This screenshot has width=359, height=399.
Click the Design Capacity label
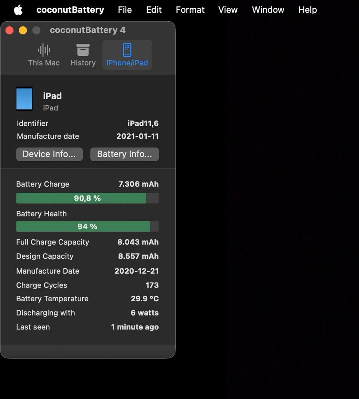coord(45,256)
